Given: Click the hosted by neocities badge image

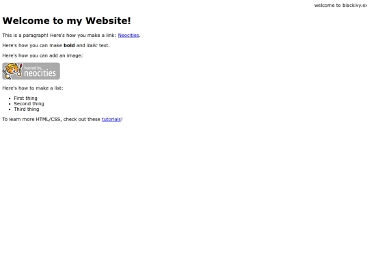Looking at the screenshot, I should [31, 71].
